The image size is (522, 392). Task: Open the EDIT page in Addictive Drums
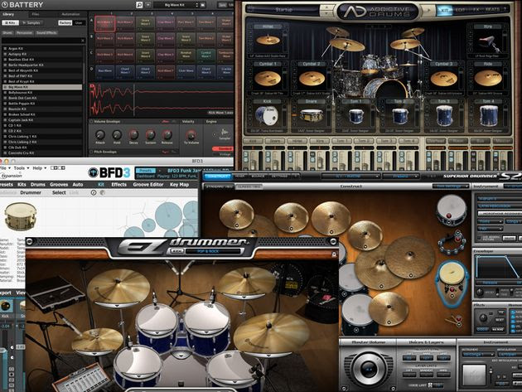tap(460, 10)
